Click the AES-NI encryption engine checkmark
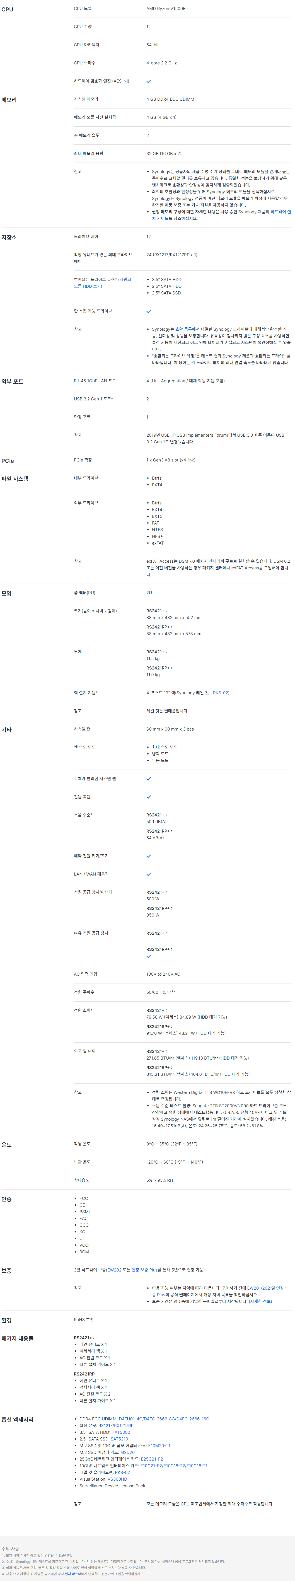The height and width of the screenshot is (1581, 295). pos(148,81)
